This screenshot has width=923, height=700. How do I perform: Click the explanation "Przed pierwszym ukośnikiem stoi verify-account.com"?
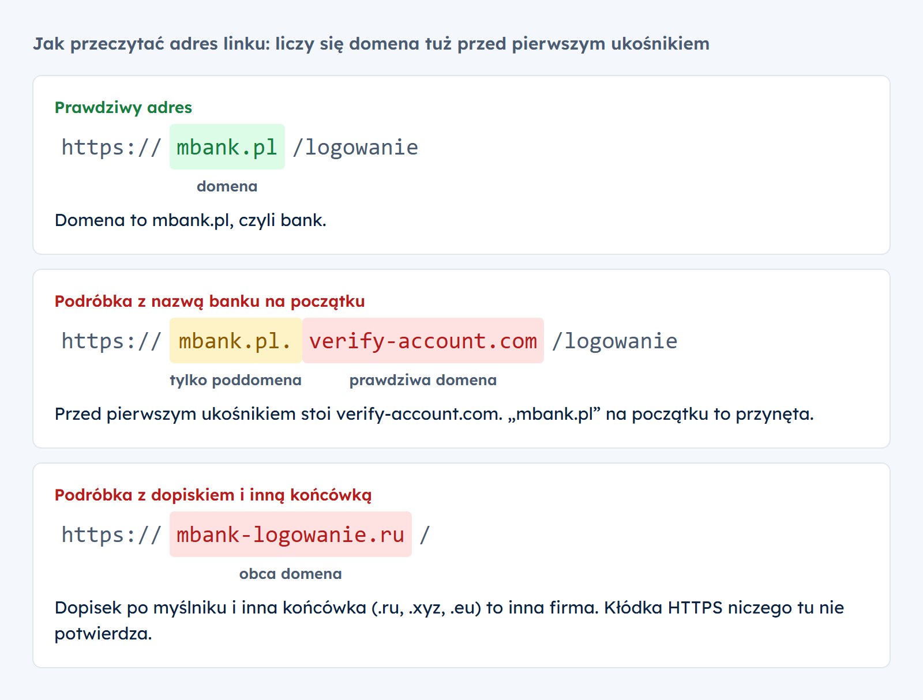click(x=434, y=414)
